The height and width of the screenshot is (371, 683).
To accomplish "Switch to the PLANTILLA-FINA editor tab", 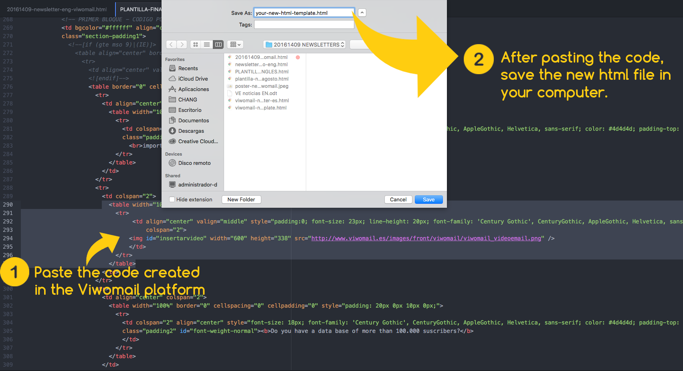I will click(140, 9).
